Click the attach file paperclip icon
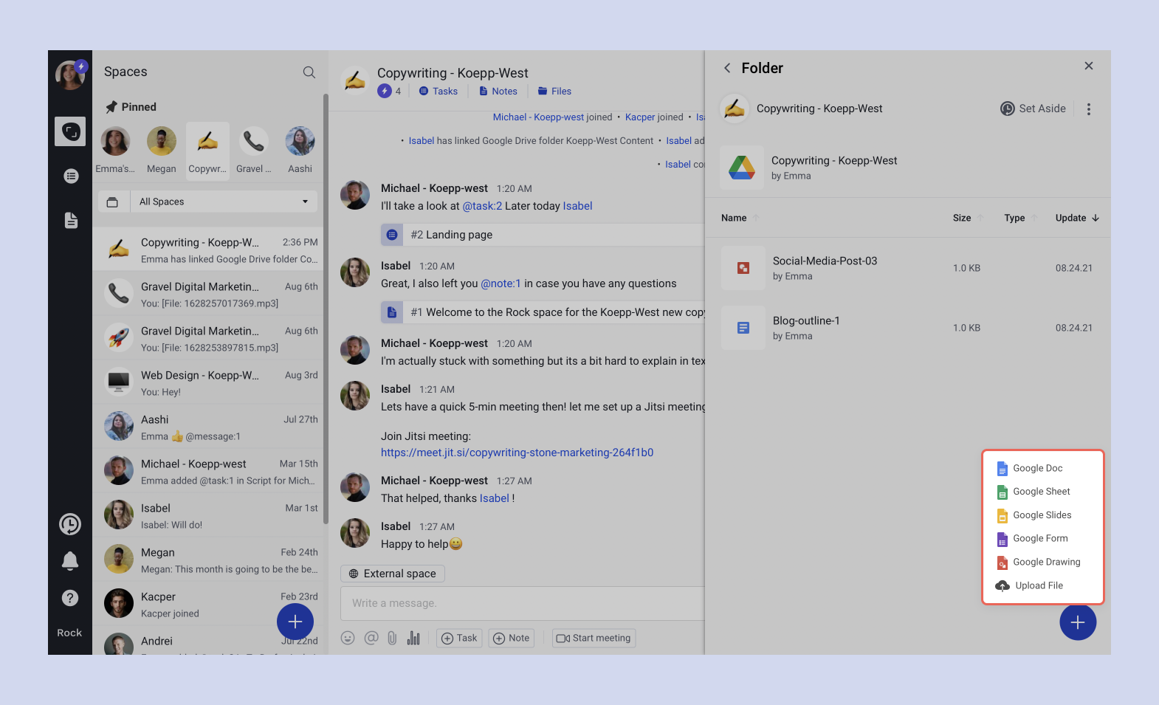 pyautogui.click(x=392, y=639)
